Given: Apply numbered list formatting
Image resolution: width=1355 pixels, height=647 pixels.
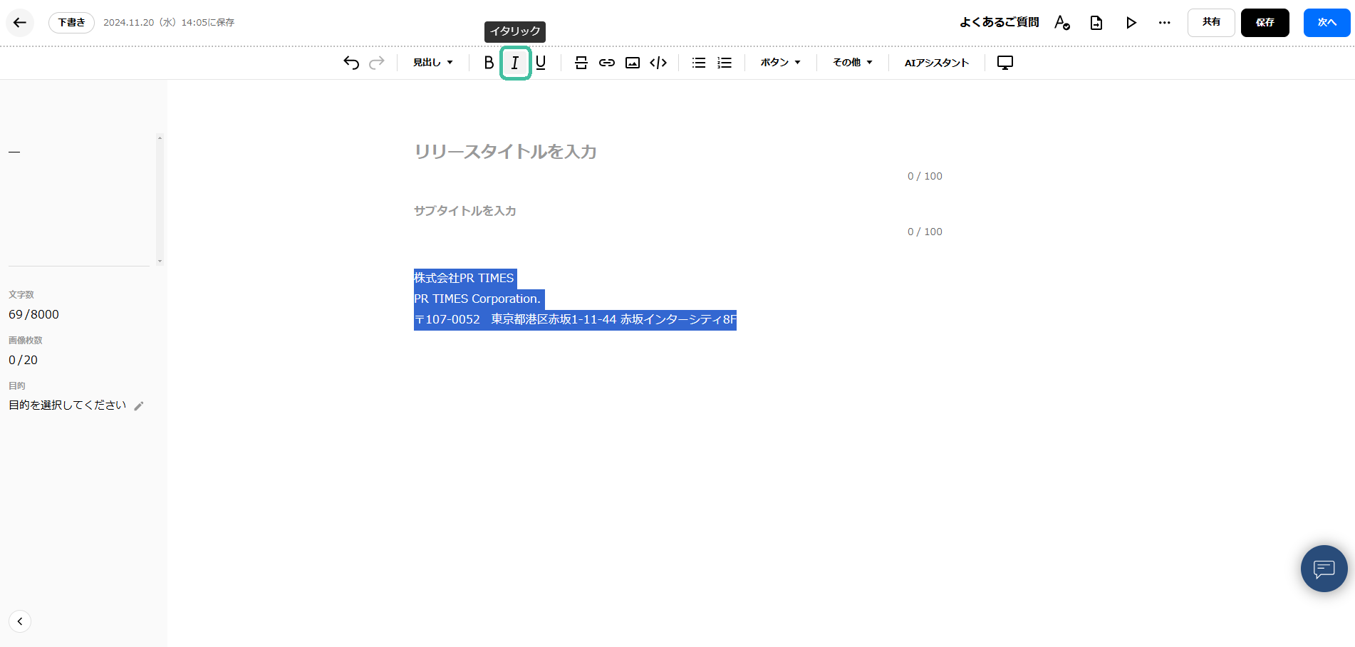Looking at the screenshot, I should pyautogui.click(x=725, y=63).
